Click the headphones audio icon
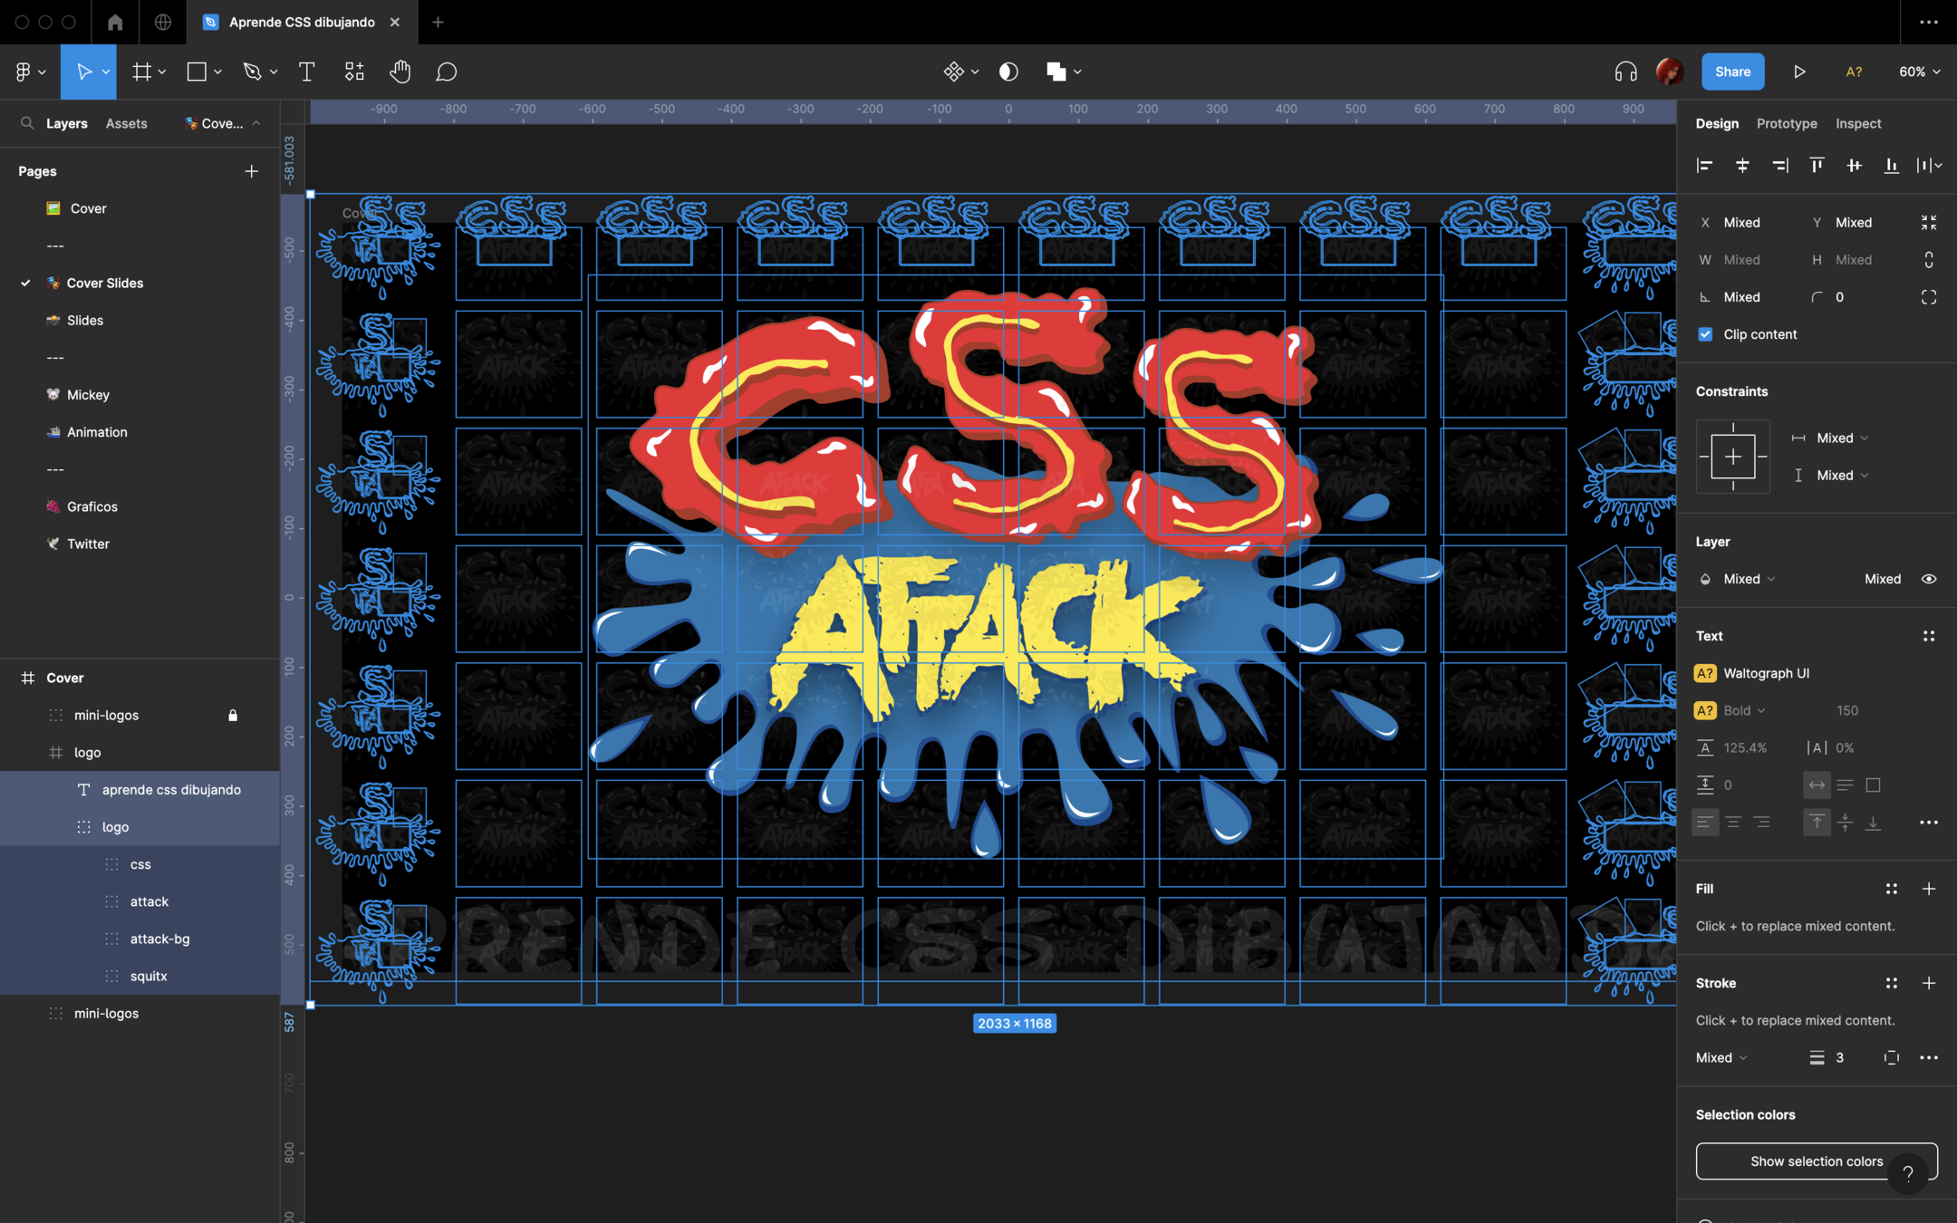This screenshot has width=1957, height=1223. [1625, 72]
